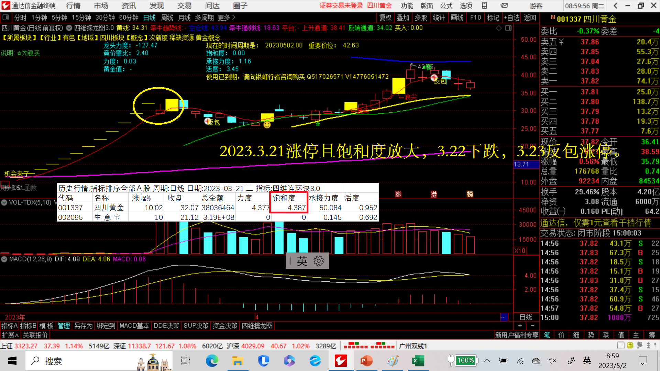Show hidden system tray icons chevron
The width and height of the screenshot is (660, 371).
coord(487,361)
